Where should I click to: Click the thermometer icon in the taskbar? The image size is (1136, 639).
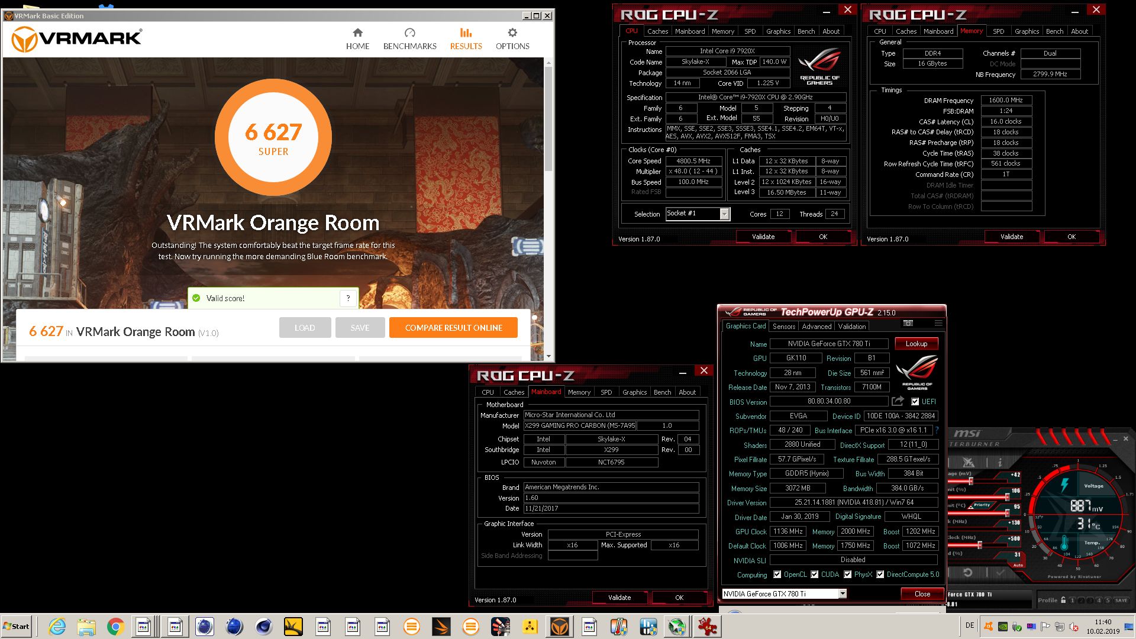click(619, 626)
